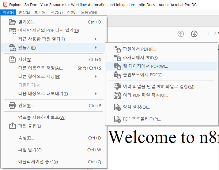Screen dimensions: 219x170
Task: Click the form creation icon beside 양식 생성
Action: click(x=117, y=107)
